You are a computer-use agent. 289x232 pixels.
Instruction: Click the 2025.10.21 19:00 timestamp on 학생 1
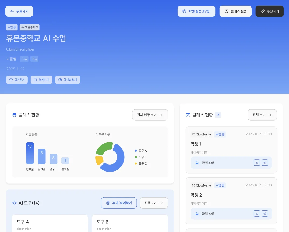(259, 134)
